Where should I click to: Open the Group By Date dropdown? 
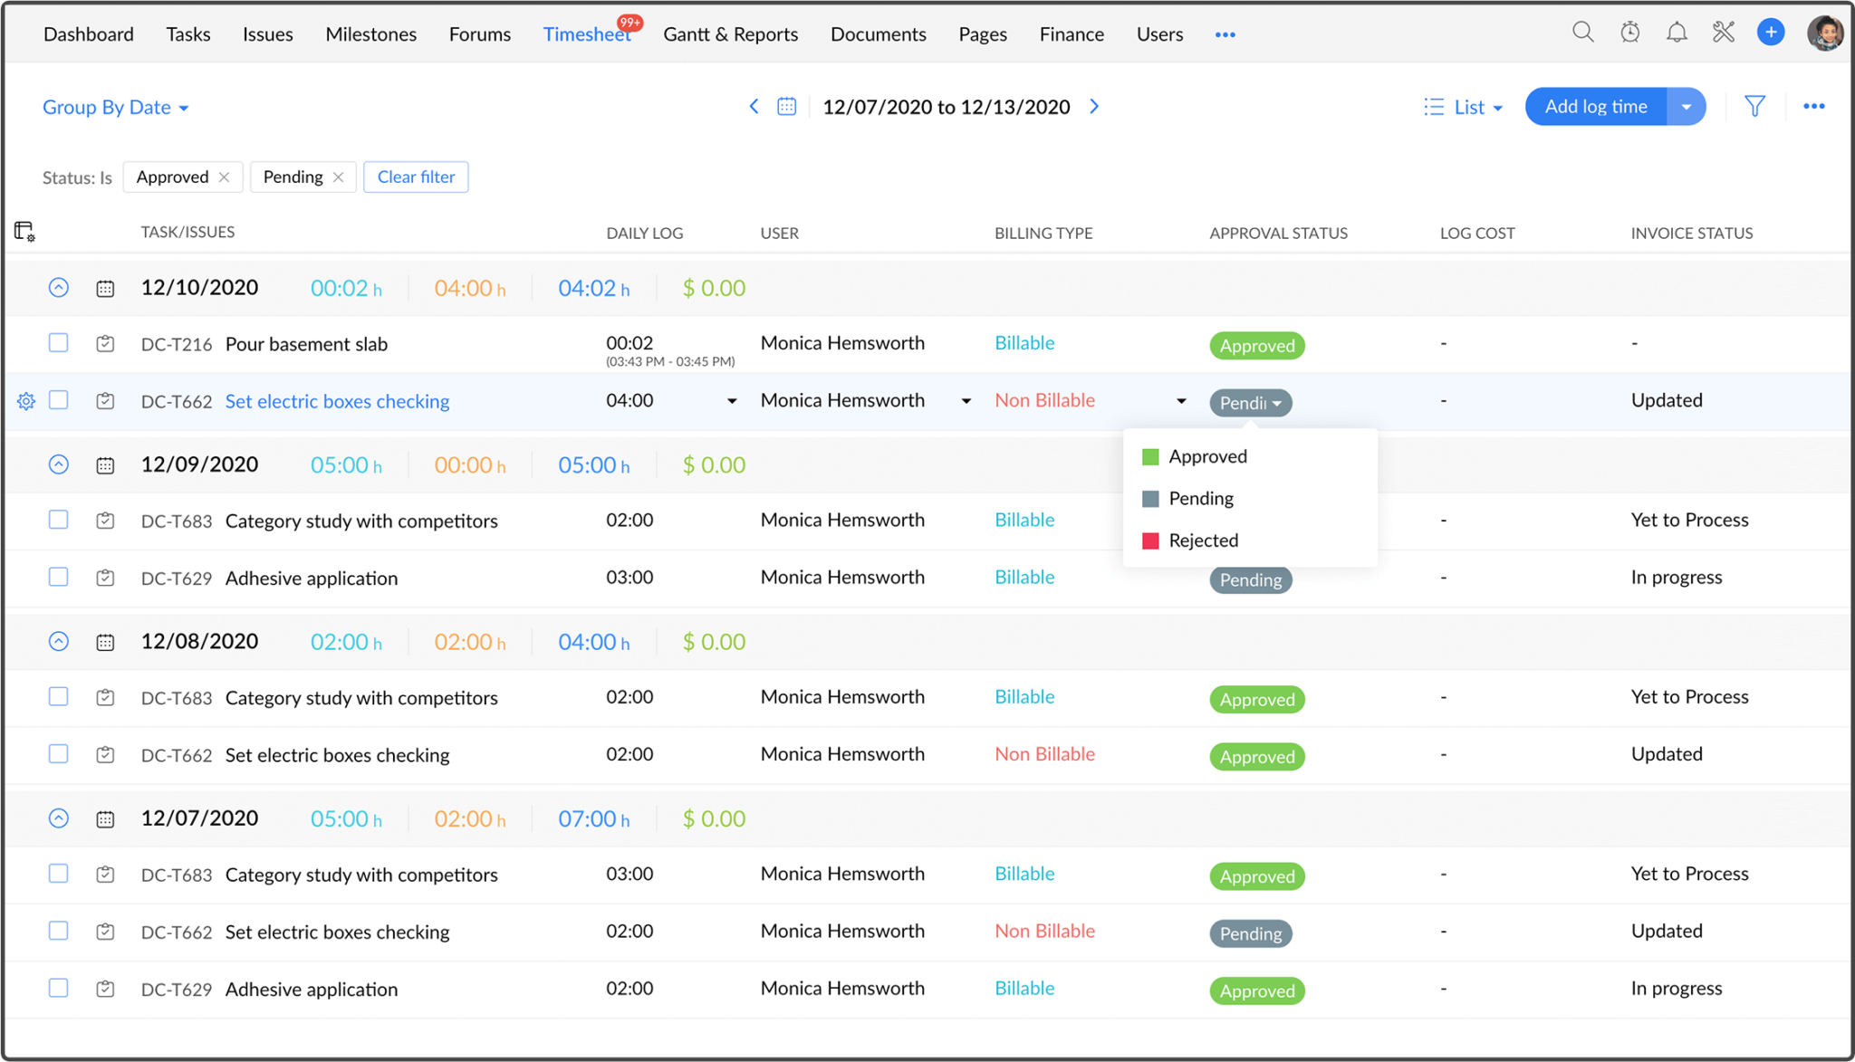(115, 107)
